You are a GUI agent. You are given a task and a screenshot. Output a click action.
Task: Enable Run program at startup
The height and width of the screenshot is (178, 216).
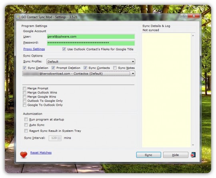point(26,119)
